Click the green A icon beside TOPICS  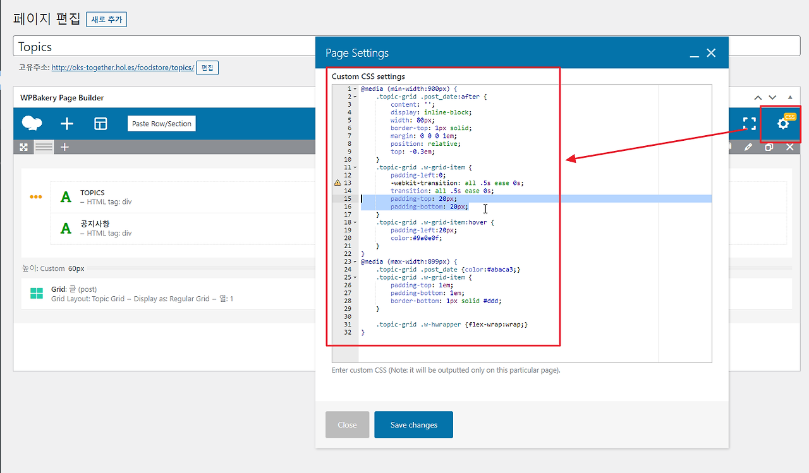point(66,197)
